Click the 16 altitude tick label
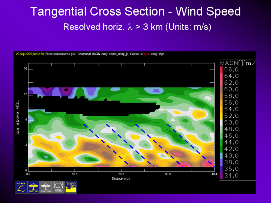 coord(26,69)
